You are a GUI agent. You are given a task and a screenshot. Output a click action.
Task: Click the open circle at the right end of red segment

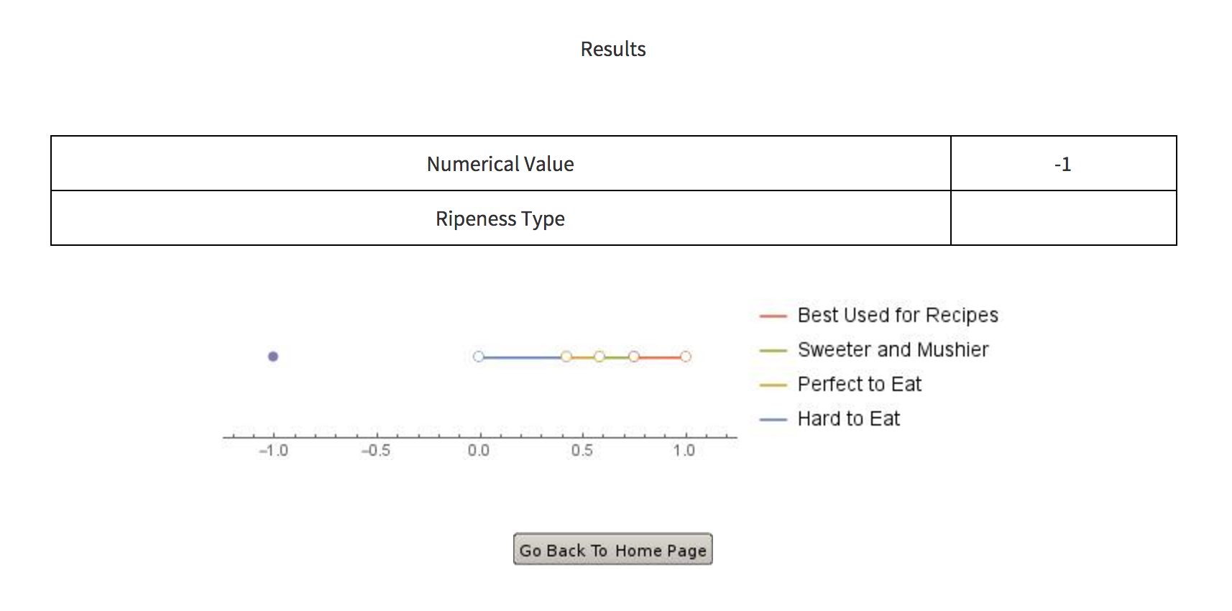[x=686, y=357]
